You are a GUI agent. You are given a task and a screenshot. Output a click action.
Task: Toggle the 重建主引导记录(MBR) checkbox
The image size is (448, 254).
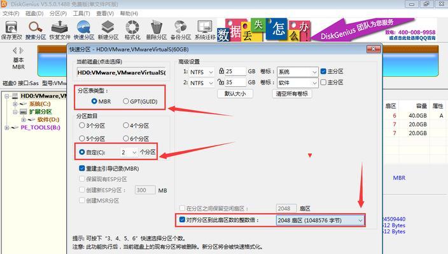pos(82,168)
